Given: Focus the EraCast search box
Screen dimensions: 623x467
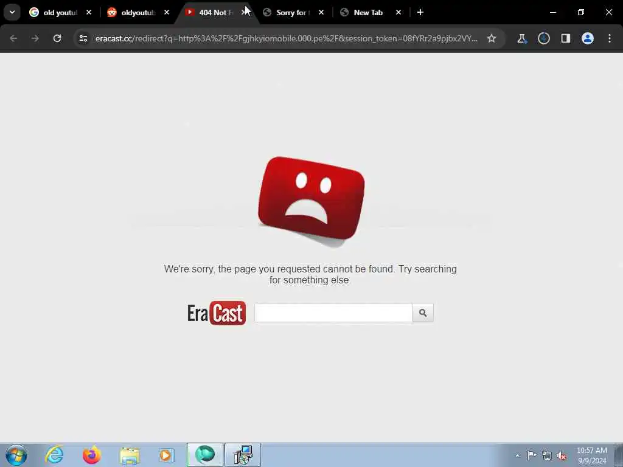Looking at the screenshot, I should [x=333, y=313].
